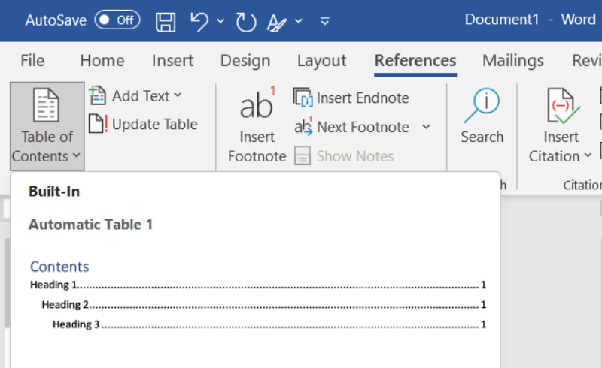The width and height of the screenshot is (602, 368).
Task: Click the text styling pen icon in title bar
Action: click(276, 23)
